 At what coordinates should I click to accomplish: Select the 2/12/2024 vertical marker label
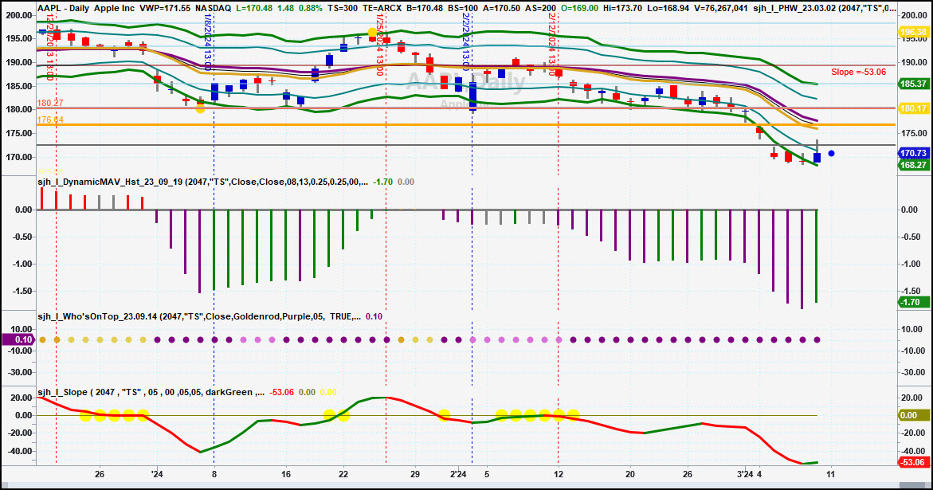pyautogui.click(x=551, y=43)
